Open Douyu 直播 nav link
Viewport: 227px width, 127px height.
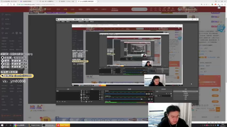click(66, 9)
